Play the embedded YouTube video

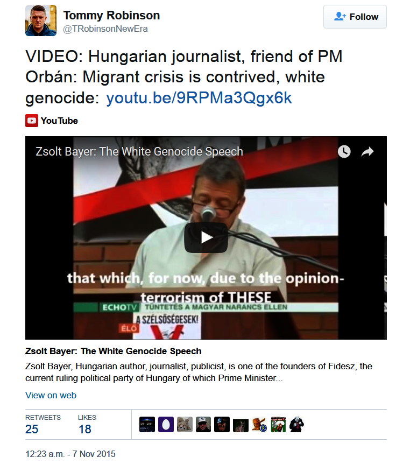click(206, 237)
